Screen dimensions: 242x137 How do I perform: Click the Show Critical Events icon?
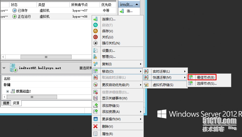click(95, 98)
